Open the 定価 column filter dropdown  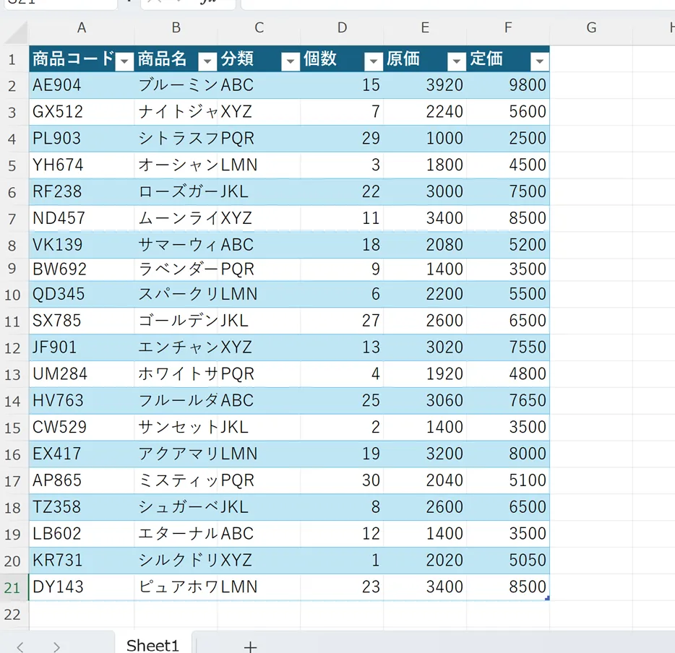pos(539,61)
